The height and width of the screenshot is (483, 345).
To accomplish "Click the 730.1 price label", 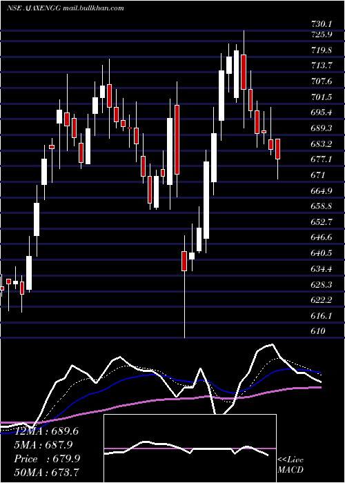I will tap(322, 23).
